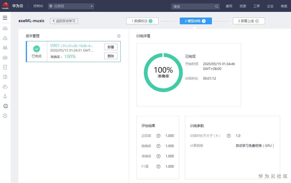This screenshot has height=183, width=291.
Task: Click 自动学习免费规格（GPU） text
Action: (255, 146)
